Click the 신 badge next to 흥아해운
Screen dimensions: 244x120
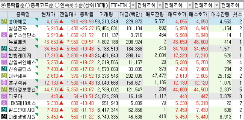(4, 21)
